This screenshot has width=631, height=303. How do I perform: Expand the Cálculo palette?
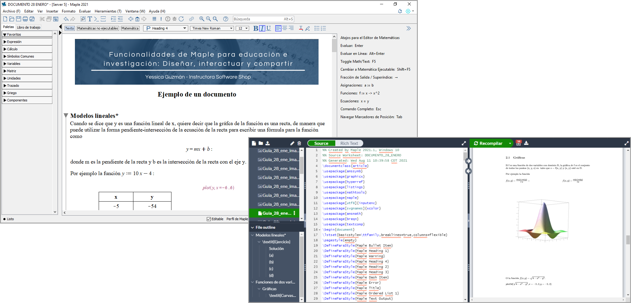(27, 49)
